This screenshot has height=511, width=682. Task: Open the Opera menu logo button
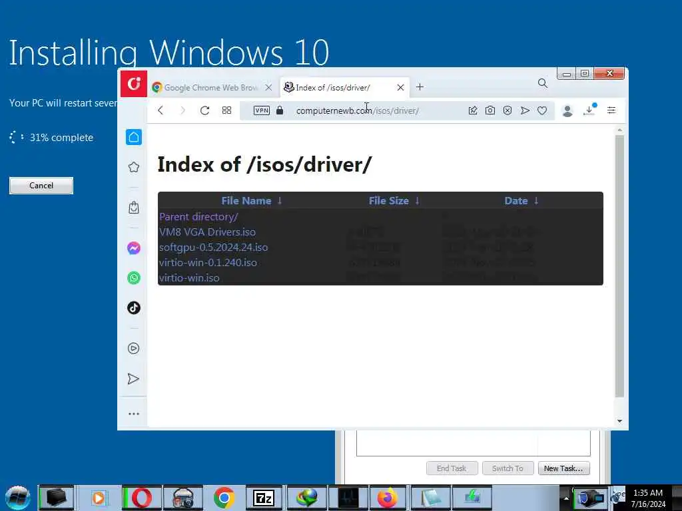click(134, 83)
